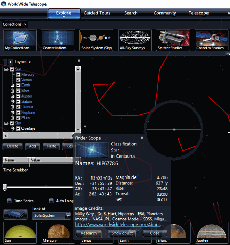
Task: Toggle the Venus layer checkbox
Action: tap(18, 80)
